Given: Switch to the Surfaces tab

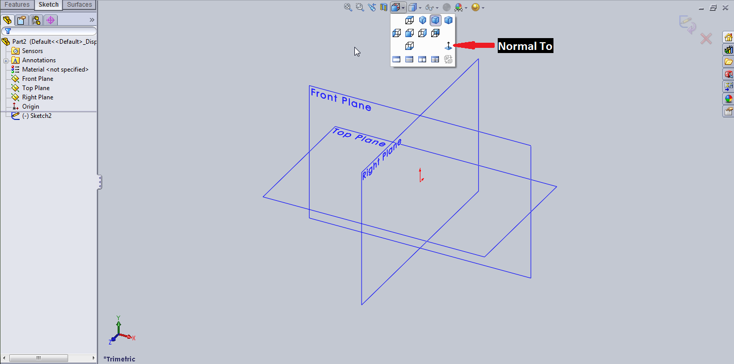Looking at the screenshot, I should click(78, 5).
